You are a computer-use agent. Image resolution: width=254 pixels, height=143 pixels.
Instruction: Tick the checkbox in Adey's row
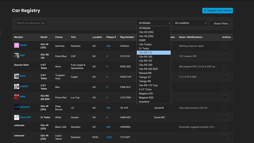225,97
